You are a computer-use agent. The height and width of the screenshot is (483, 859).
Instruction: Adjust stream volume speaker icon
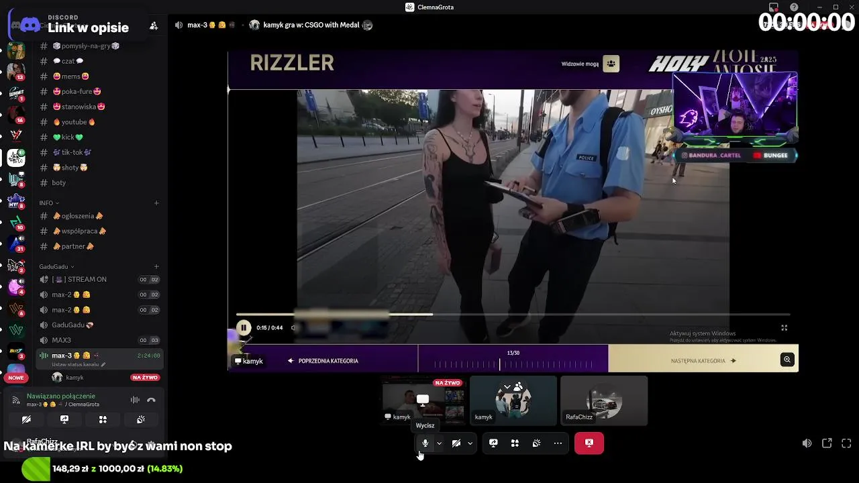(x=807, y=443)
